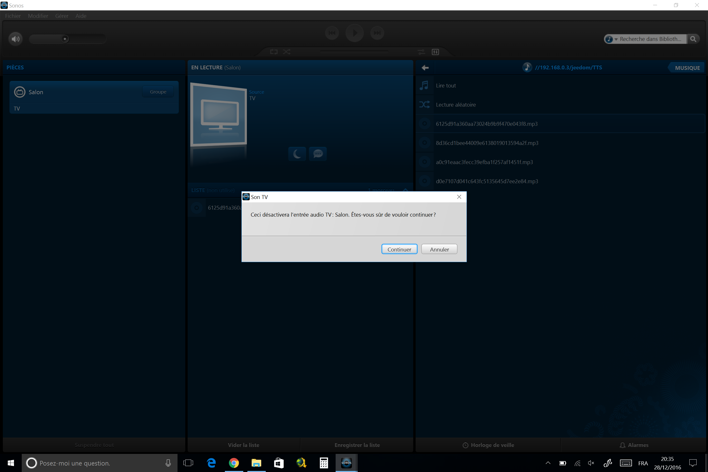Open Calculator from taskbar

[324, 463]
